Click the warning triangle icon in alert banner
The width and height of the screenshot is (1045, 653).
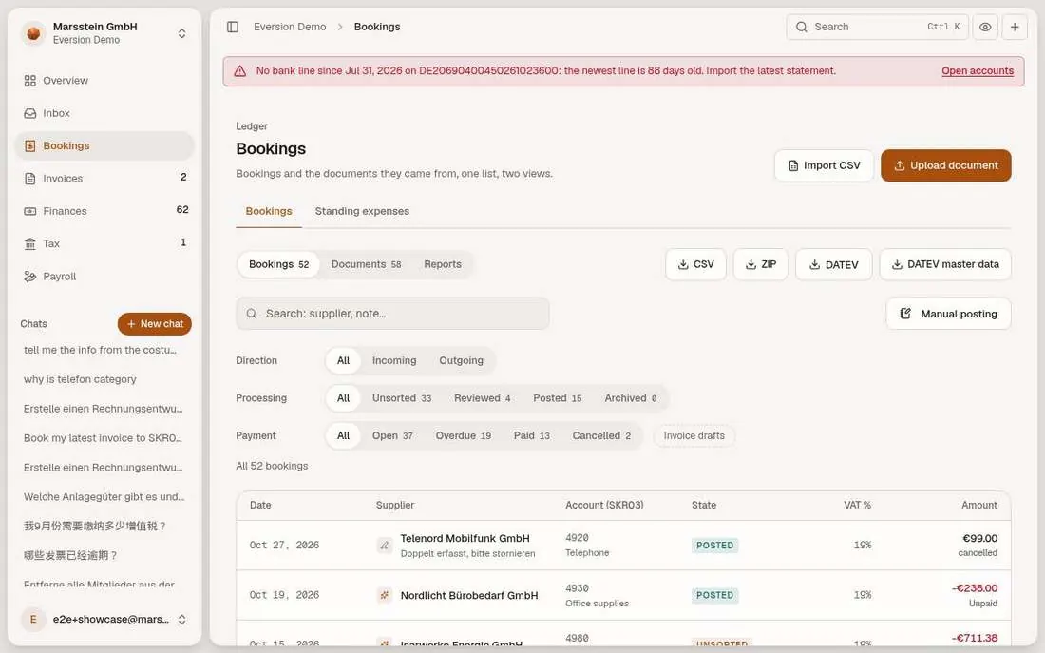pyautogui.click(x=240, y=71)
